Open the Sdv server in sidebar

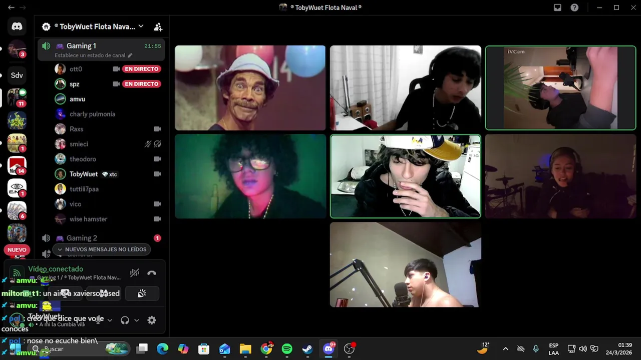17,75
